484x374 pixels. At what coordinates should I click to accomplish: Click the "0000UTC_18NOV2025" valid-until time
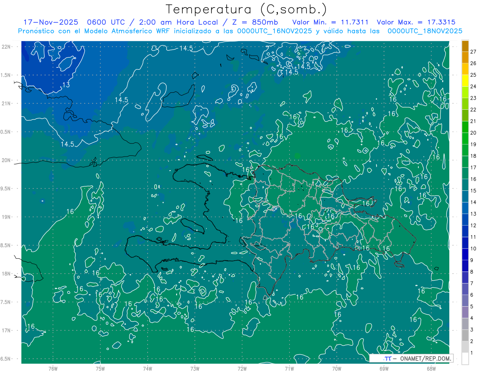[425, 31]
